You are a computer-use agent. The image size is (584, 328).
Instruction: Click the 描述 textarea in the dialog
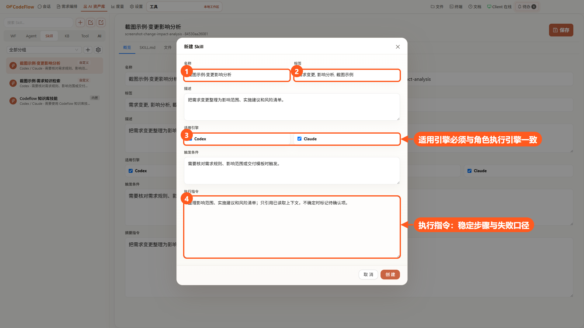[292, 107]
